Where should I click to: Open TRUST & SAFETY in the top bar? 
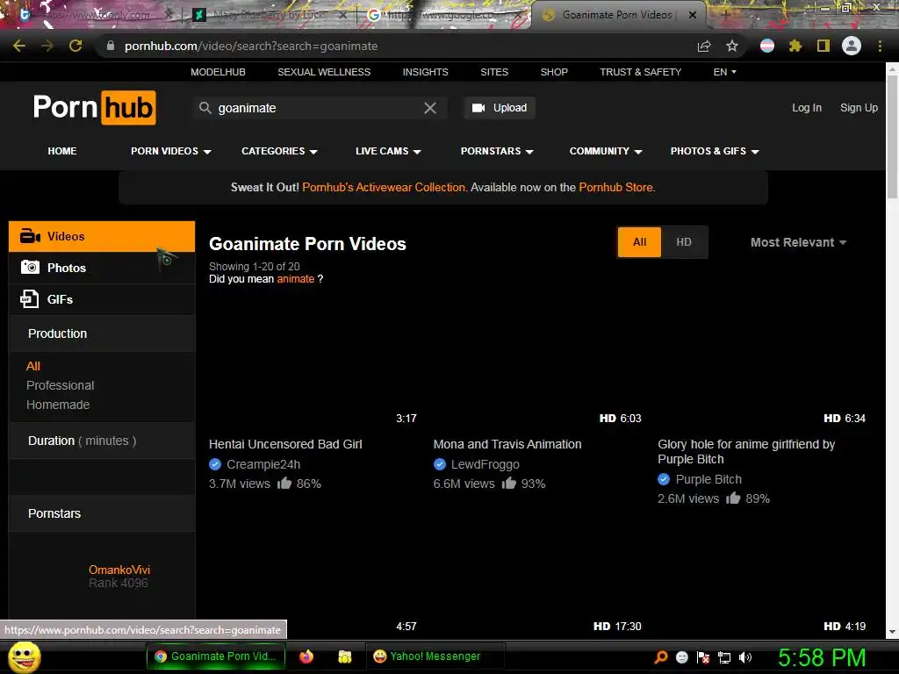pos(640,72)
